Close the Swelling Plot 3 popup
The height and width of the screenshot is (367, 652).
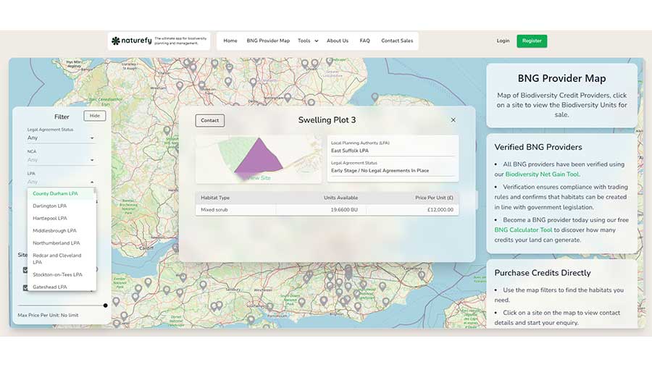click(x=454, y=120)
